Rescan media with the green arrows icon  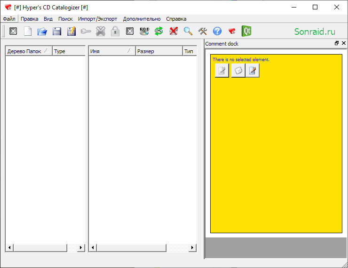(x=158, y=32)
